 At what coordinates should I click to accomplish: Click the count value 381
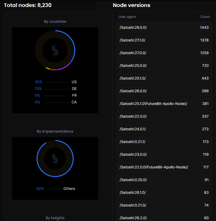205,104
